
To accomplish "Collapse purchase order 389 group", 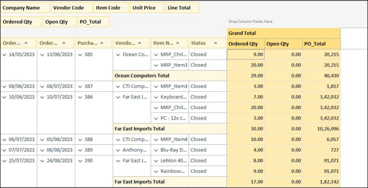I will click(80, 150).
